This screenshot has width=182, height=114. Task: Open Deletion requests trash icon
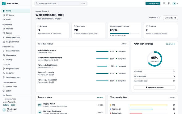point(4,77)
